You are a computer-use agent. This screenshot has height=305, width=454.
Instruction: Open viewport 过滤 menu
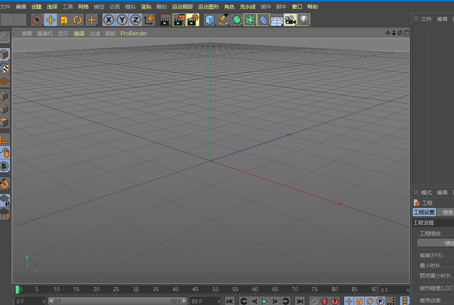[x=95, y=34]
